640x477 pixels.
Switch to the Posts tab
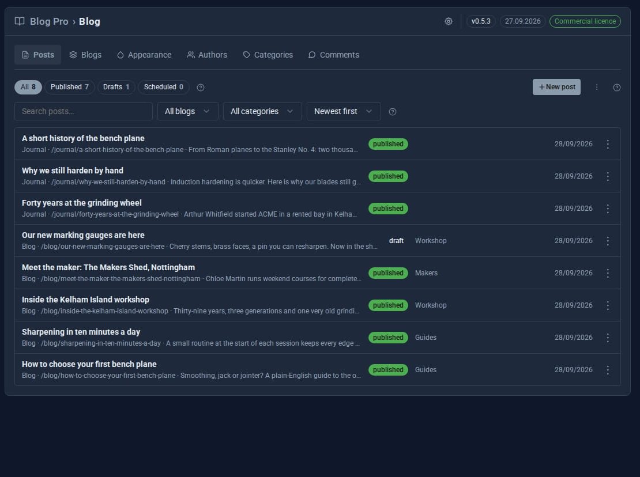[37, 55]
